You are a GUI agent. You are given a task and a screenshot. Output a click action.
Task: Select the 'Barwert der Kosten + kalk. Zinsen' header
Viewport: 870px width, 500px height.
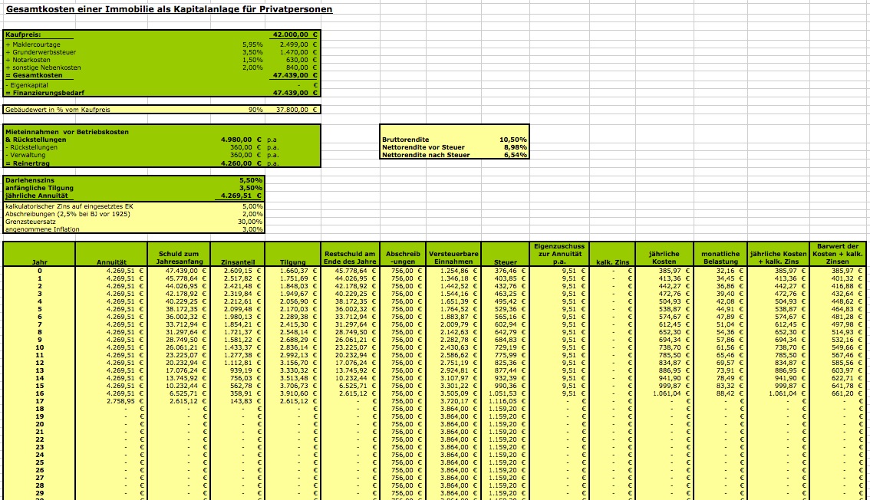pos(837,254)
